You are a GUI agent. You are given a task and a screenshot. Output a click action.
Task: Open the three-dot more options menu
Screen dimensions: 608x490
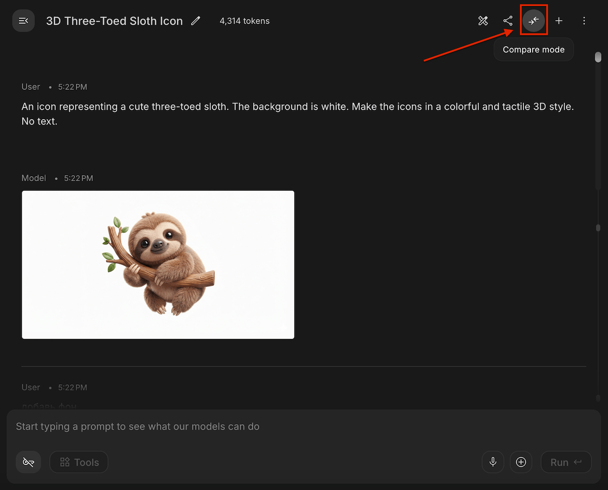[584, 21]
